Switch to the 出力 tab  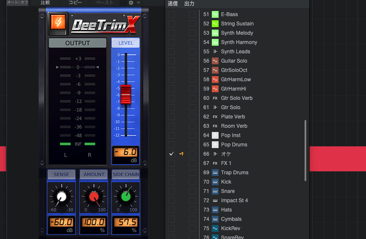coord(189,3)
